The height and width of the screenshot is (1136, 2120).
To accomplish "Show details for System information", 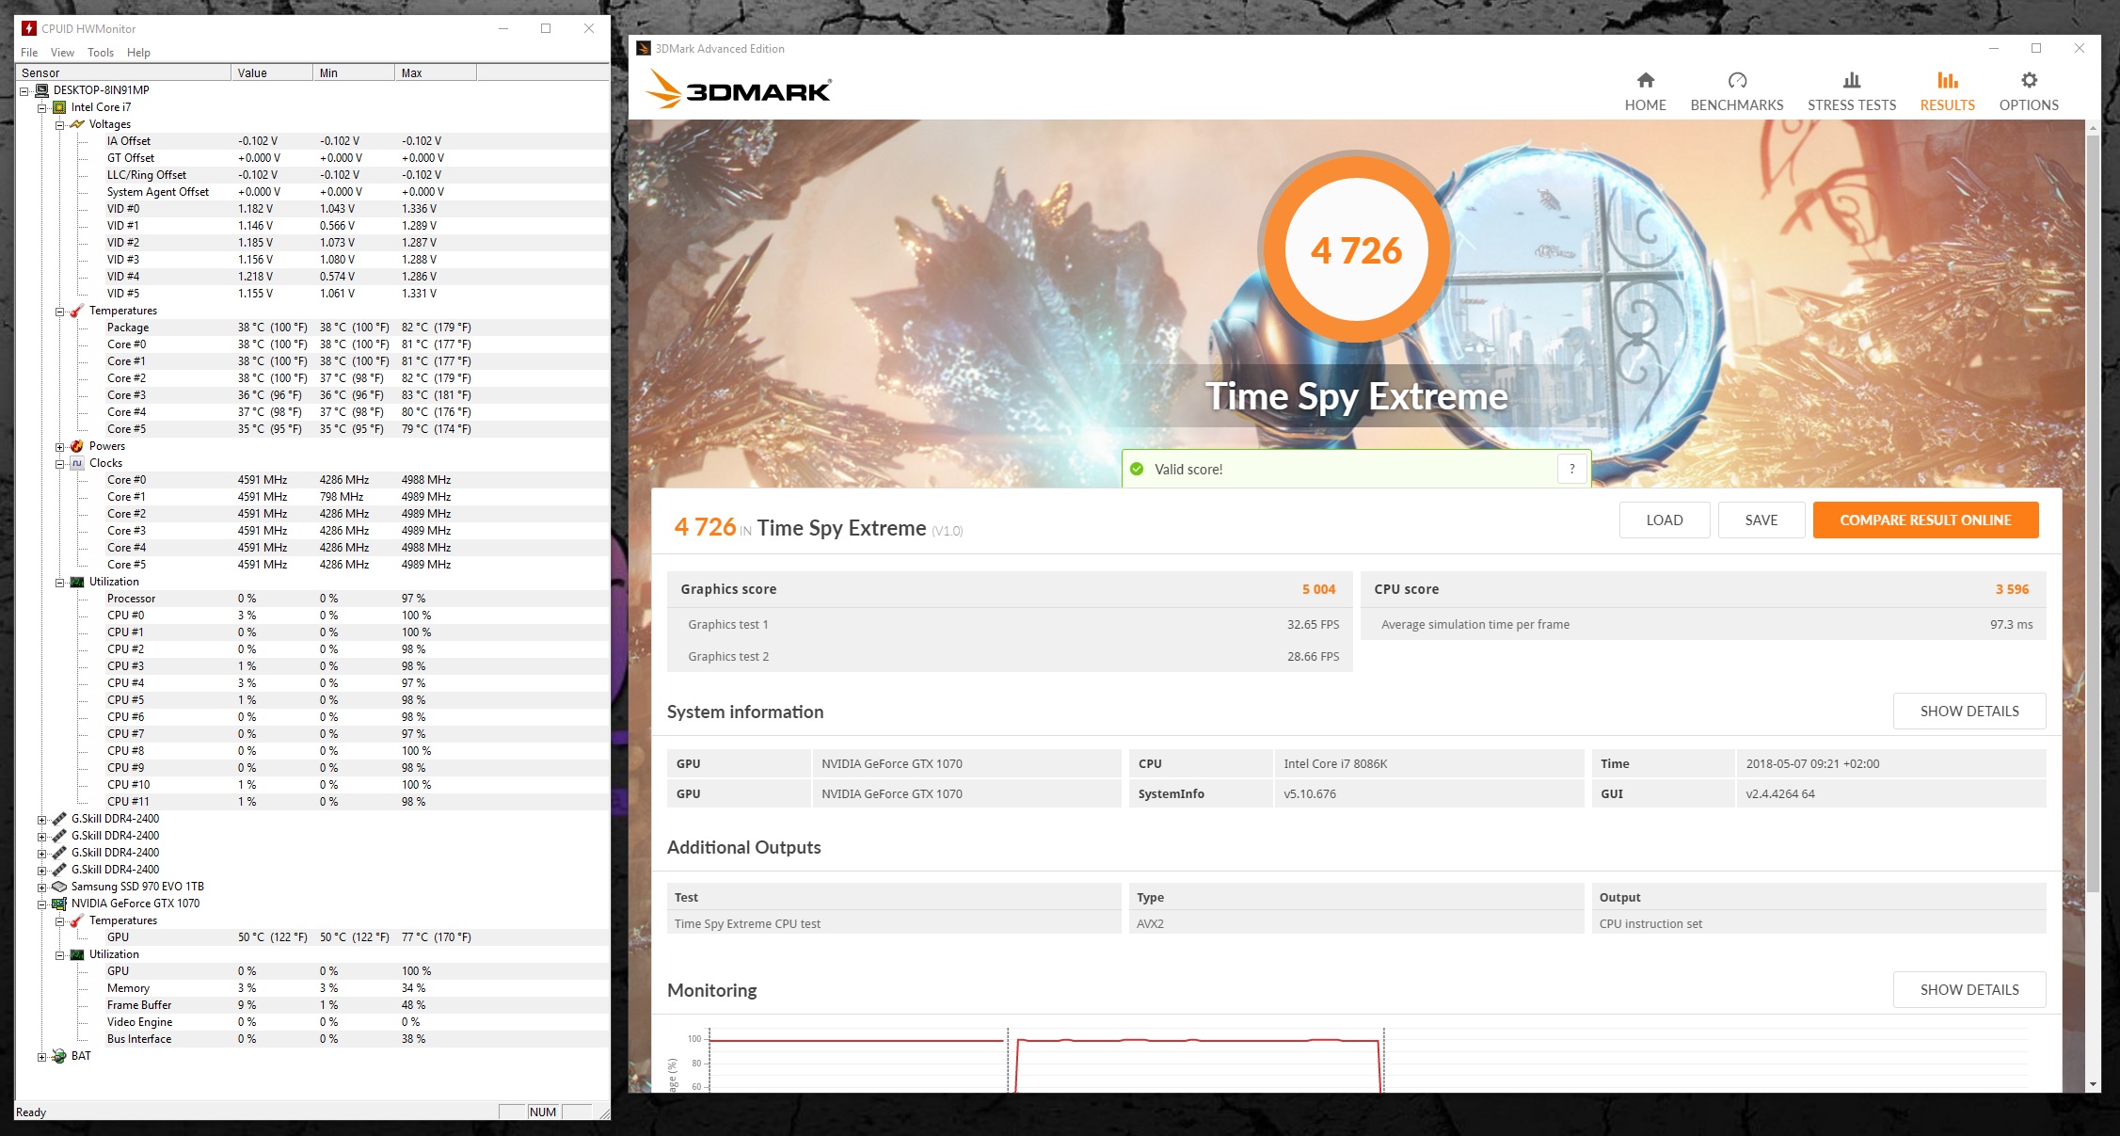I will point(1969,711).
